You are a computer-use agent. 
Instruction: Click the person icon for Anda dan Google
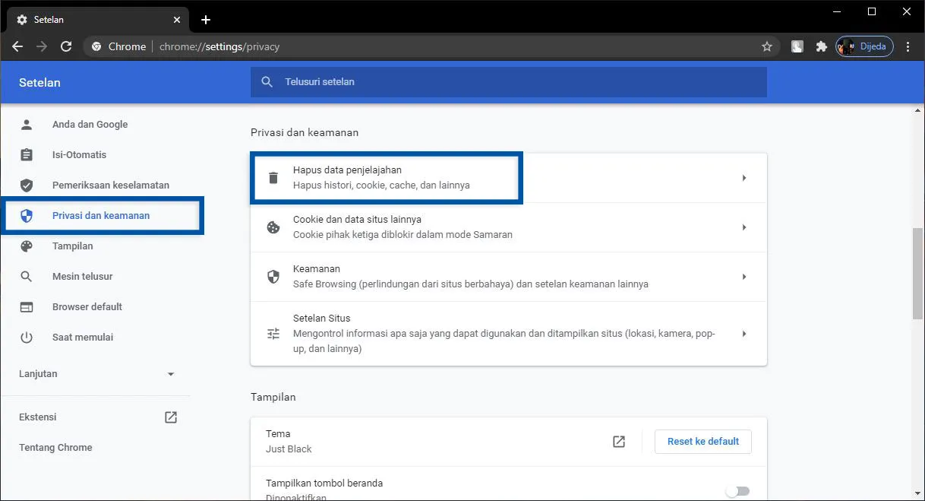pyautogui.click(x=27, y=124)
